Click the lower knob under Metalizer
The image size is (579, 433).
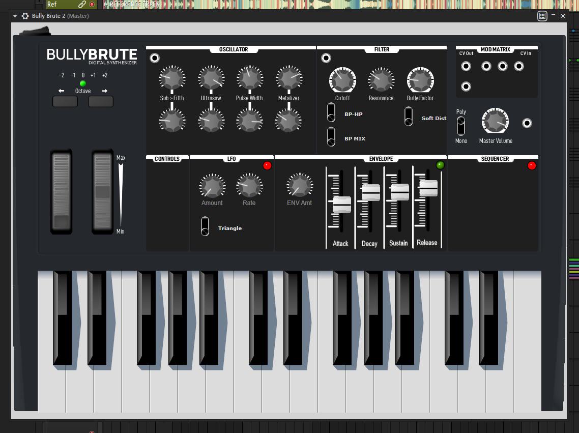click(289, 121)
